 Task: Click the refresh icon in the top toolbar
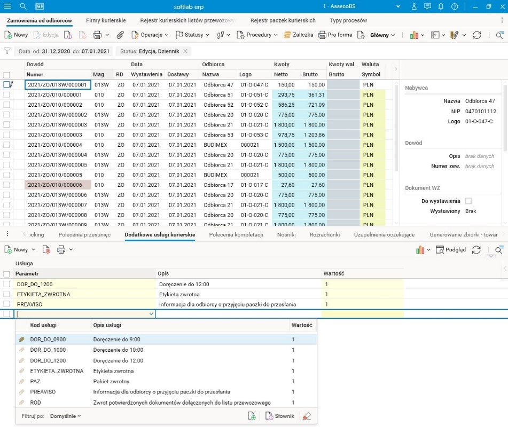[476, 35]
